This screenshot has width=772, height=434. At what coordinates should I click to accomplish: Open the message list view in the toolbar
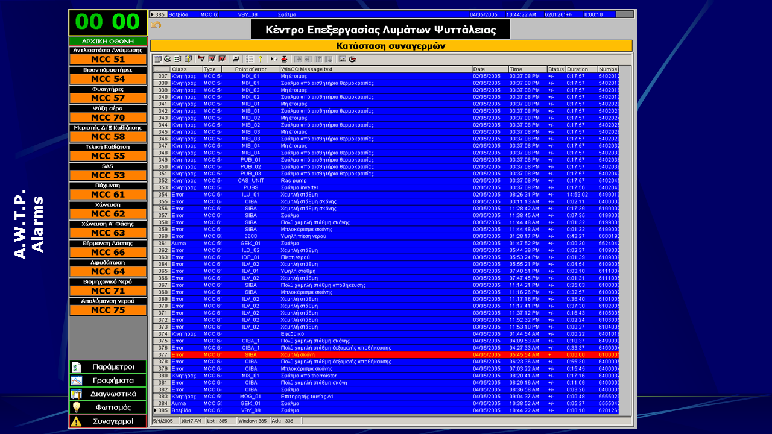tap(158, 59)
